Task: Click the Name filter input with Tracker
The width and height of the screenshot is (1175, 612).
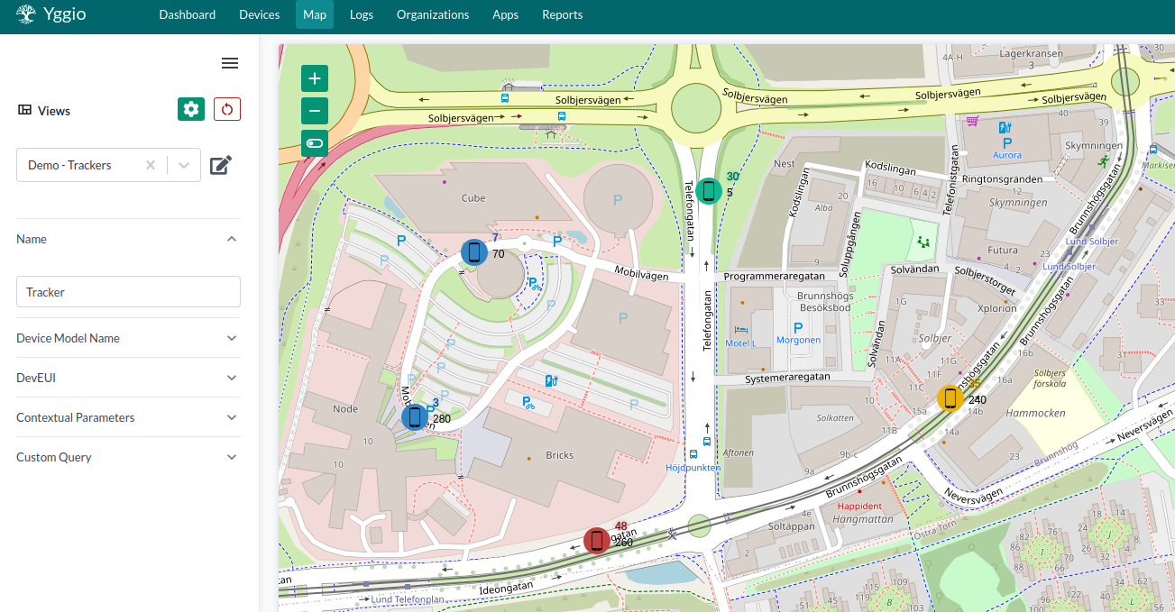Action: [x=128, y=292]
